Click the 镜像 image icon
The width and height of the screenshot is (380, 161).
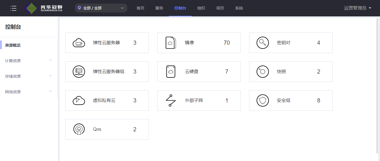pos(171,43)
